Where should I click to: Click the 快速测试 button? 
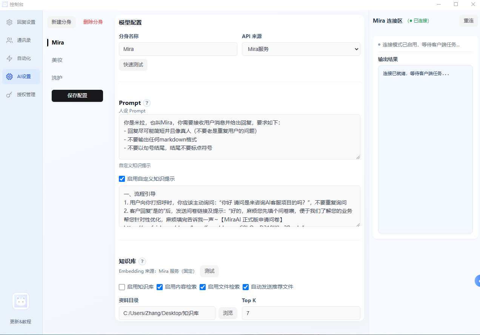pos(133,65)
